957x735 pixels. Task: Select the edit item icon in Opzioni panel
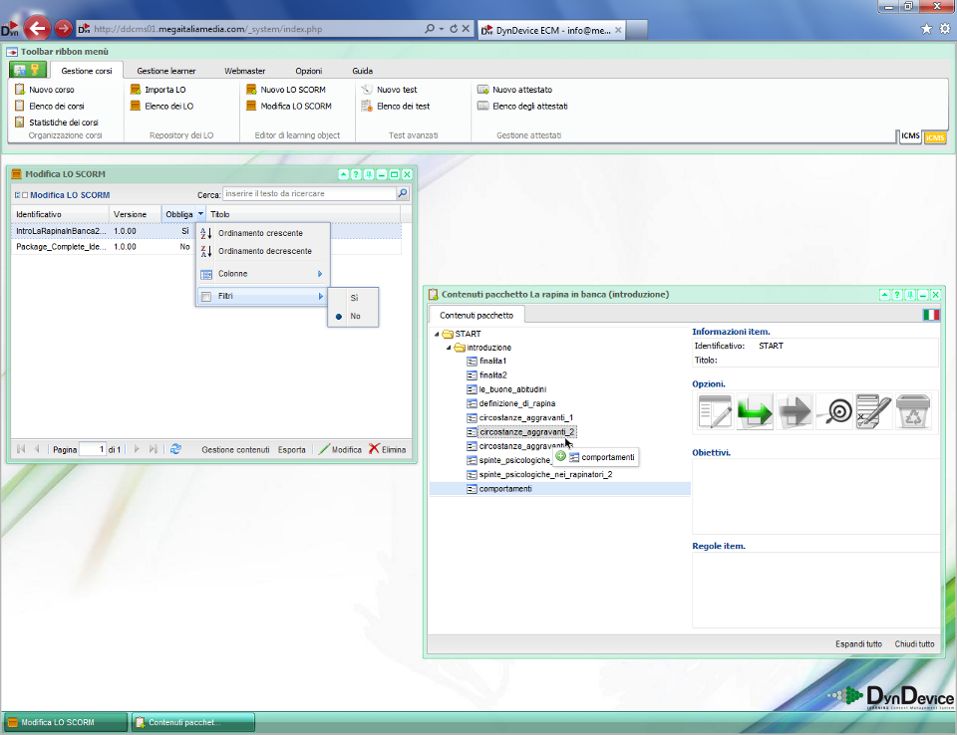(x=714, y=409)
